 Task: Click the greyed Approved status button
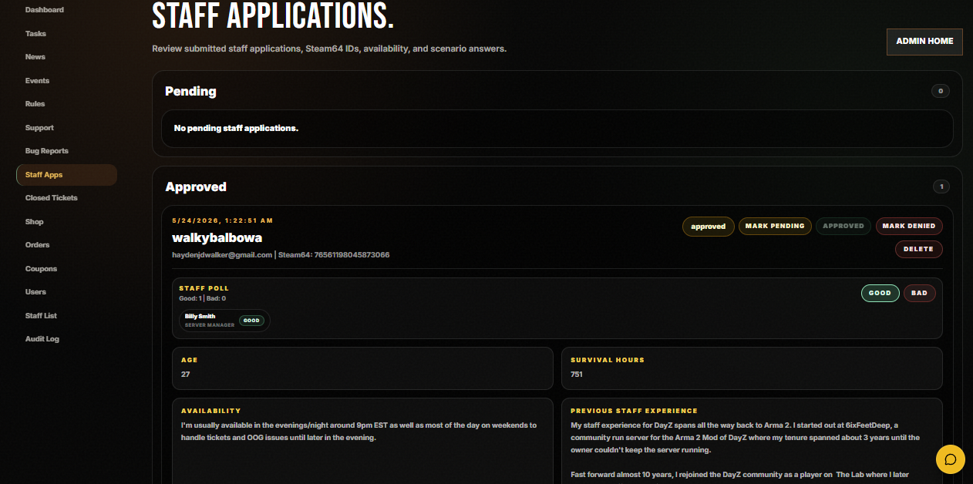pyautogui.click(x=843, y=227)
